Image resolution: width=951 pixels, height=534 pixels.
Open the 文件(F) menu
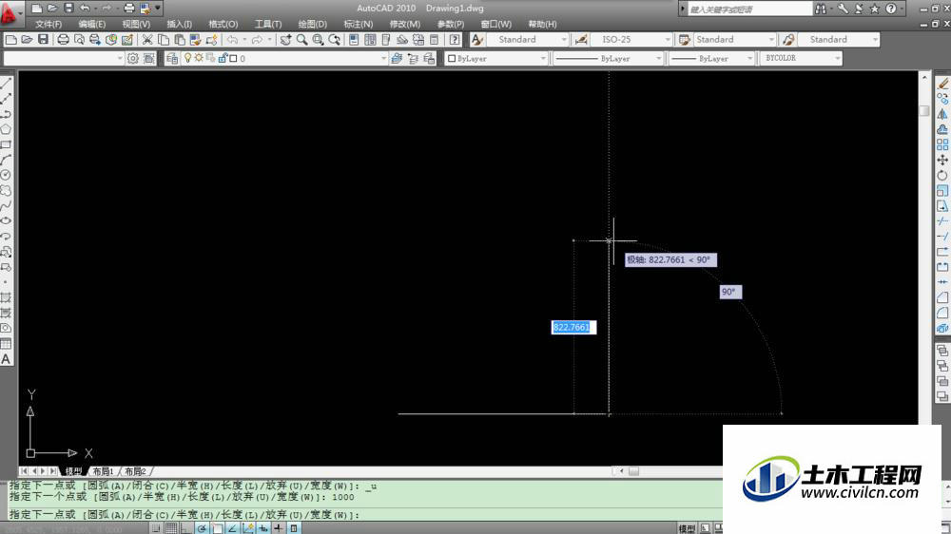[49, 25]
